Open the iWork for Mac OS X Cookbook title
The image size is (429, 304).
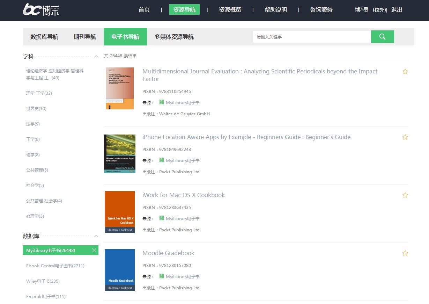coord(184,195)
